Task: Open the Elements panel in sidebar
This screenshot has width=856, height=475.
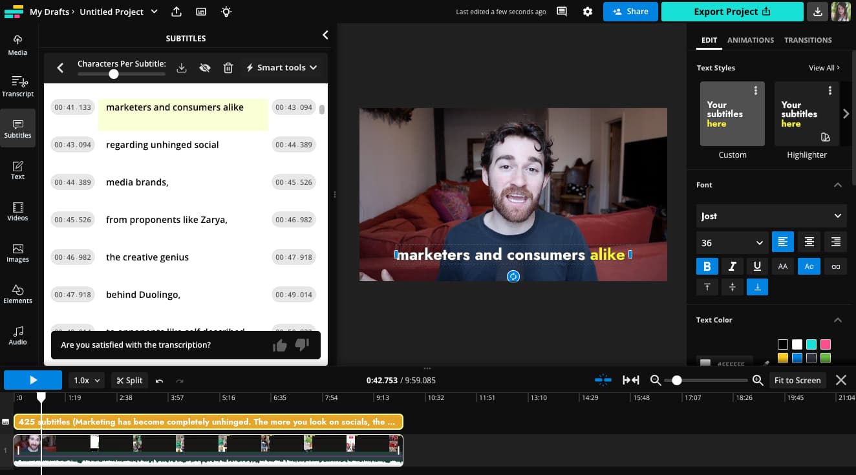Action: coord(17,293)
